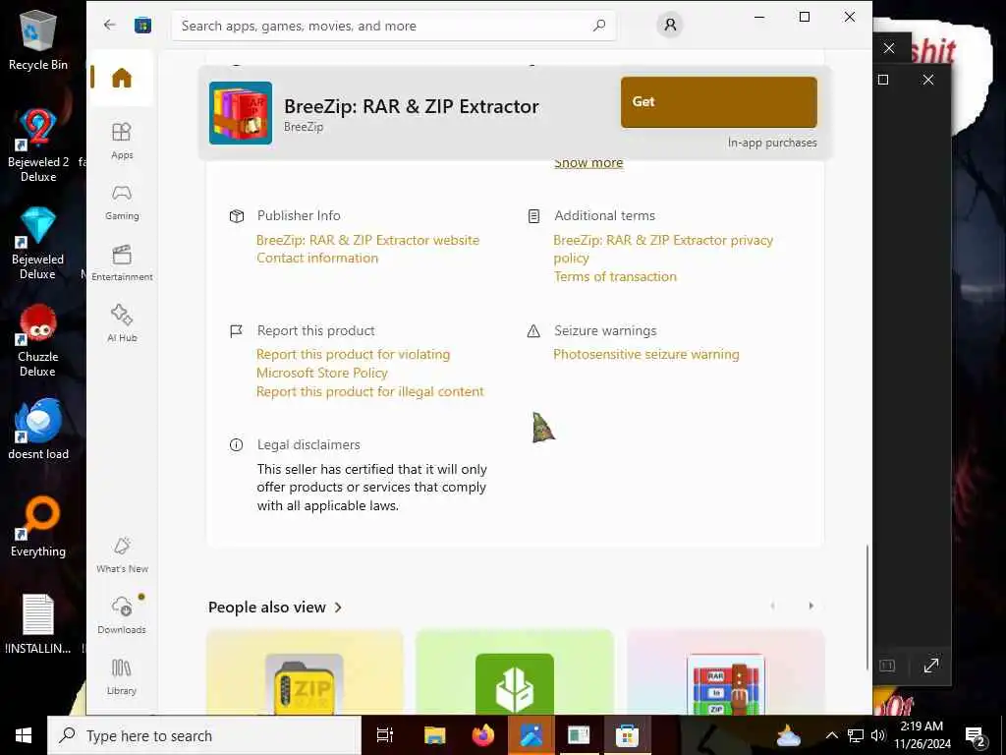Open weather widget in taskbar
This screenshot has width=1006, height=755.
click(x=789, y=735)
